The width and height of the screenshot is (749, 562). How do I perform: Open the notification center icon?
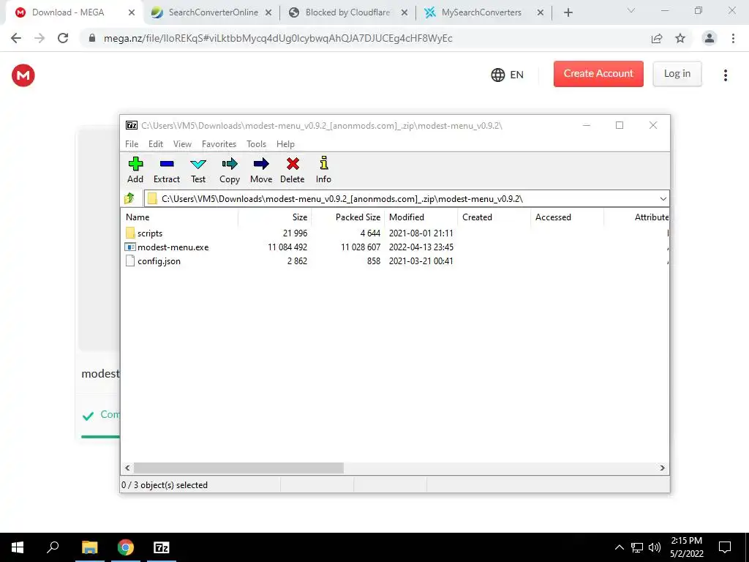(x=725, y=547)
